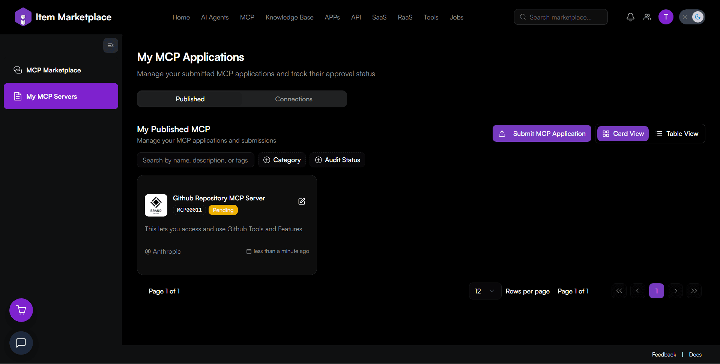Image resolution: width=720 pixels, height=364 pixels.
Task: Switch to Table View layout
Action: pyautogui.click(x=677, y=134)
